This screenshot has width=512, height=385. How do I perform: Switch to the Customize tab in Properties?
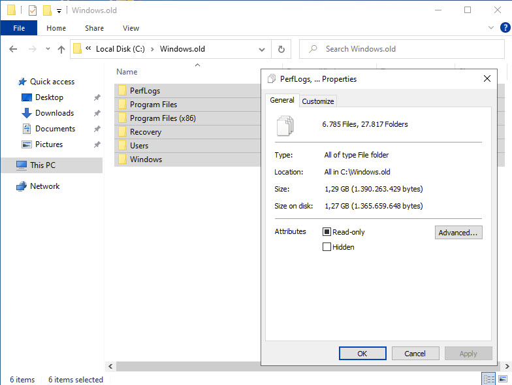pyautogui.click(x=317, y=101)
